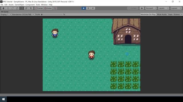Click the blue-shirt NPC character
Screen dimensions: 183x102
[x=55, y=33]
